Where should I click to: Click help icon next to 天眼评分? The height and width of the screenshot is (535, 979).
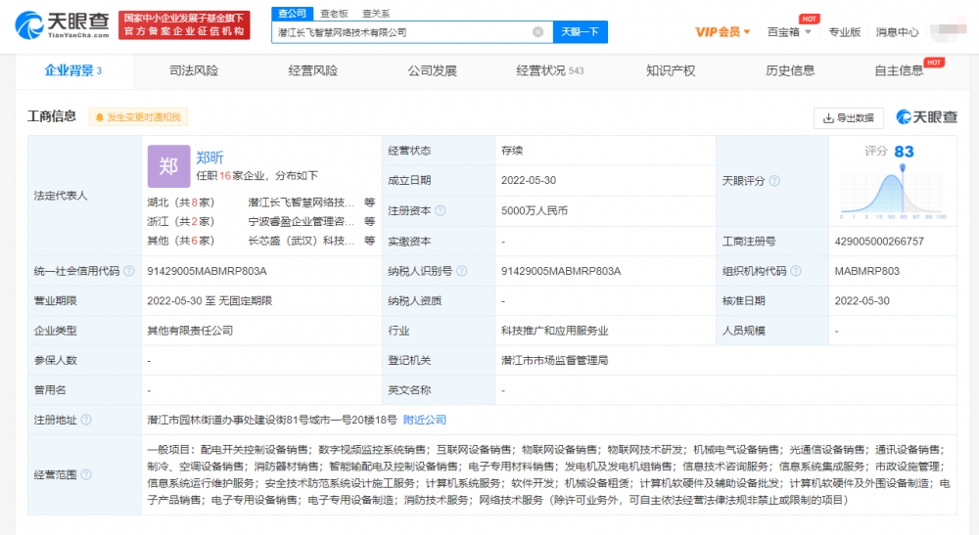(774, 181)
